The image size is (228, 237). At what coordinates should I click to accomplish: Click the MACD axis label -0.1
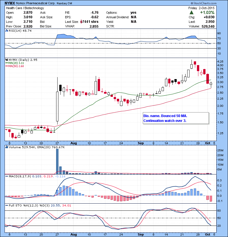219,201
